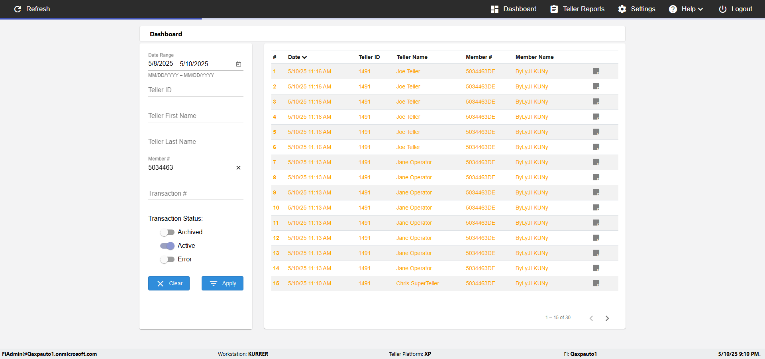Screen dimensions: 765x359
Task: Click the date and time in status bar
Action: tap(739, 354)
